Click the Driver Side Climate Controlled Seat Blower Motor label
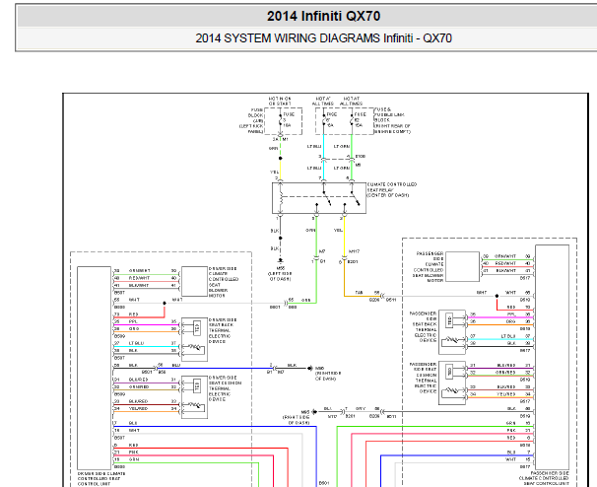Screen dimensions: 597x487 223,282
